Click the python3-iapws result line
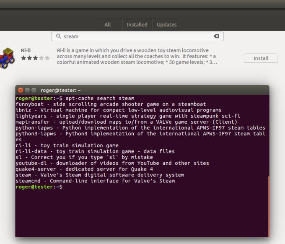Image resolution: width=285 pixels, height=244 pixels. [x=140, y=137]
